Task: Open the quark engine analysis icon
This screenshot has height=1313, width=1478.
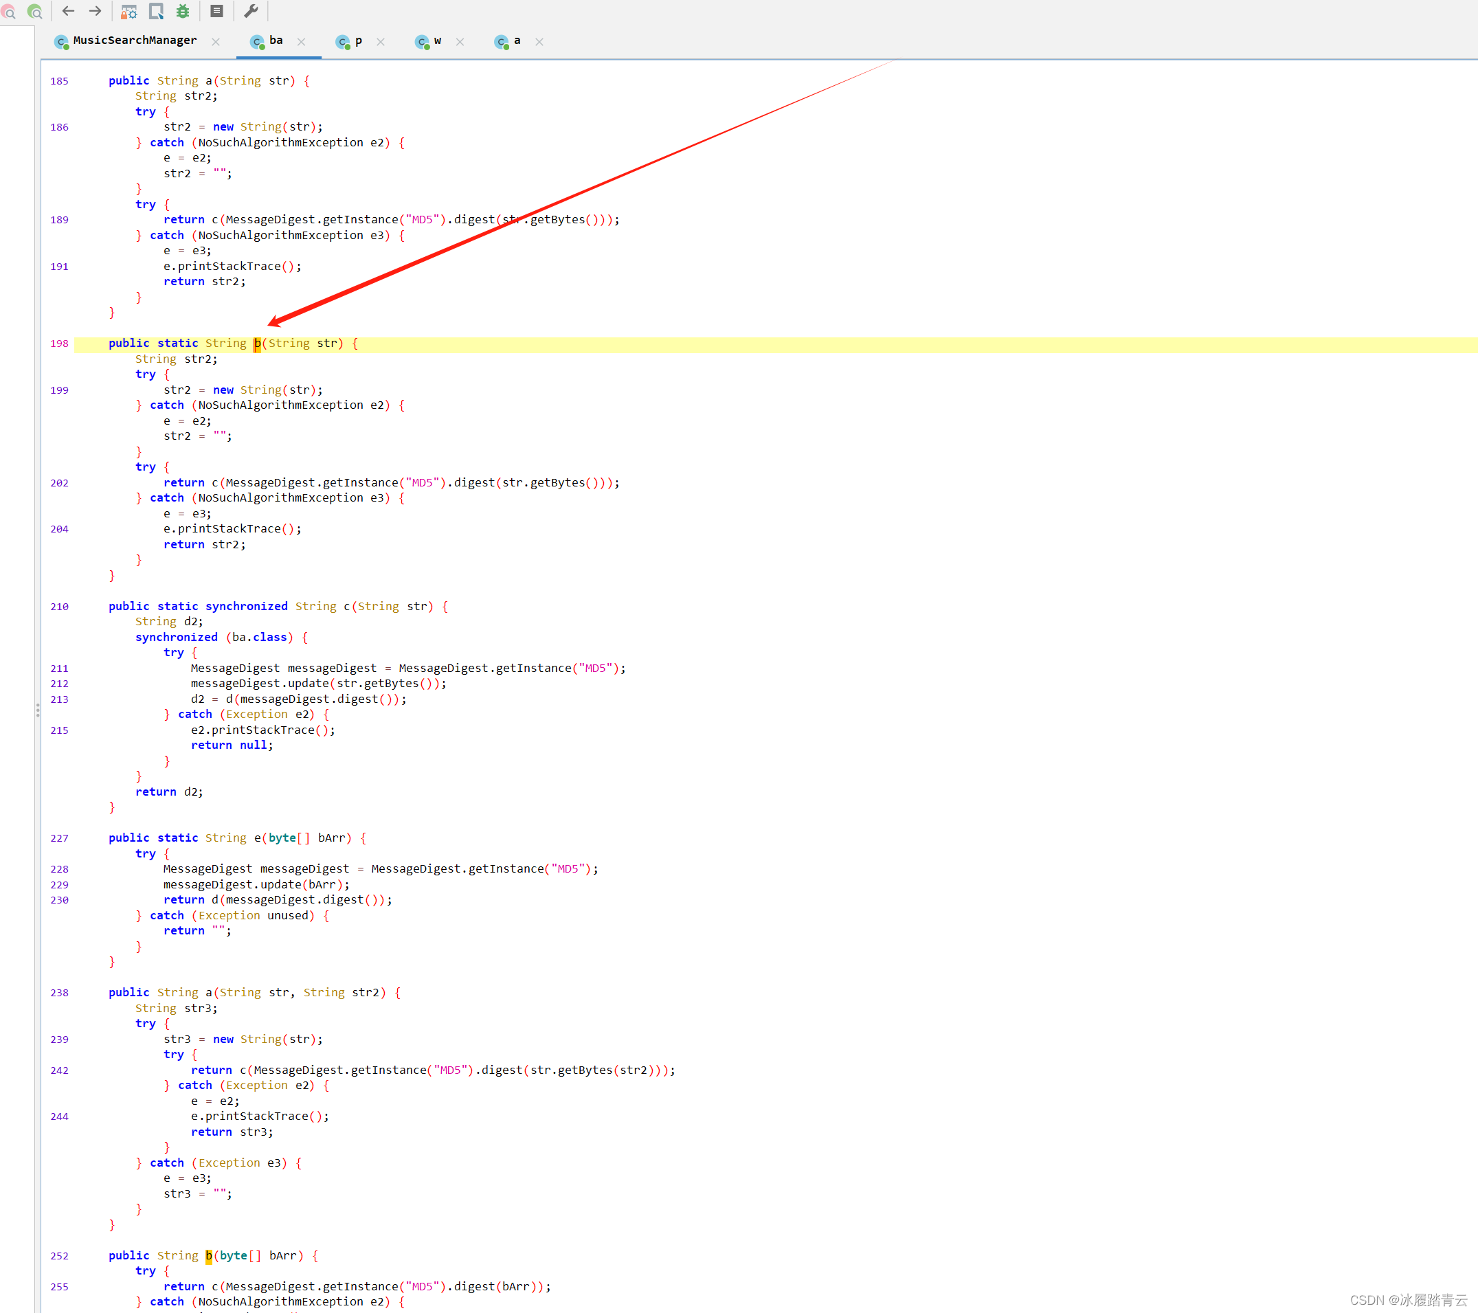Action: pyautogui.click(x=156, y=11)
